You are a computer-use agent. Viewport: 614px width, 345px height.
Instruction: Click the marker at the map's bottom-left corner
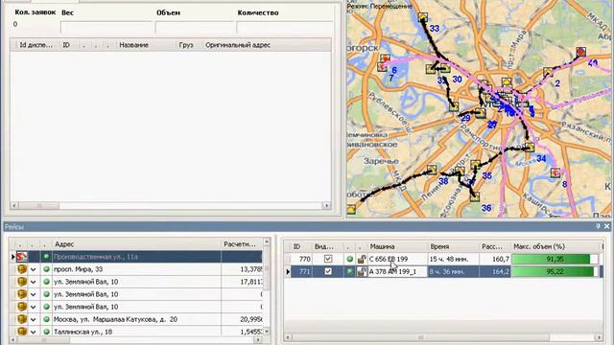pyautogui.click(x=351, y=210)
